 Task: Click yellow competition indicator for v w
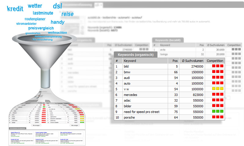218,89
